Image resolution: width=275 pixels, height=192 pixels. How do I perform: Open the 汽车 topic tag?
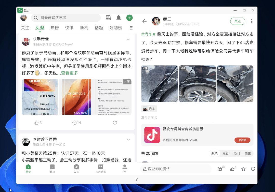(x=149, y=109)
